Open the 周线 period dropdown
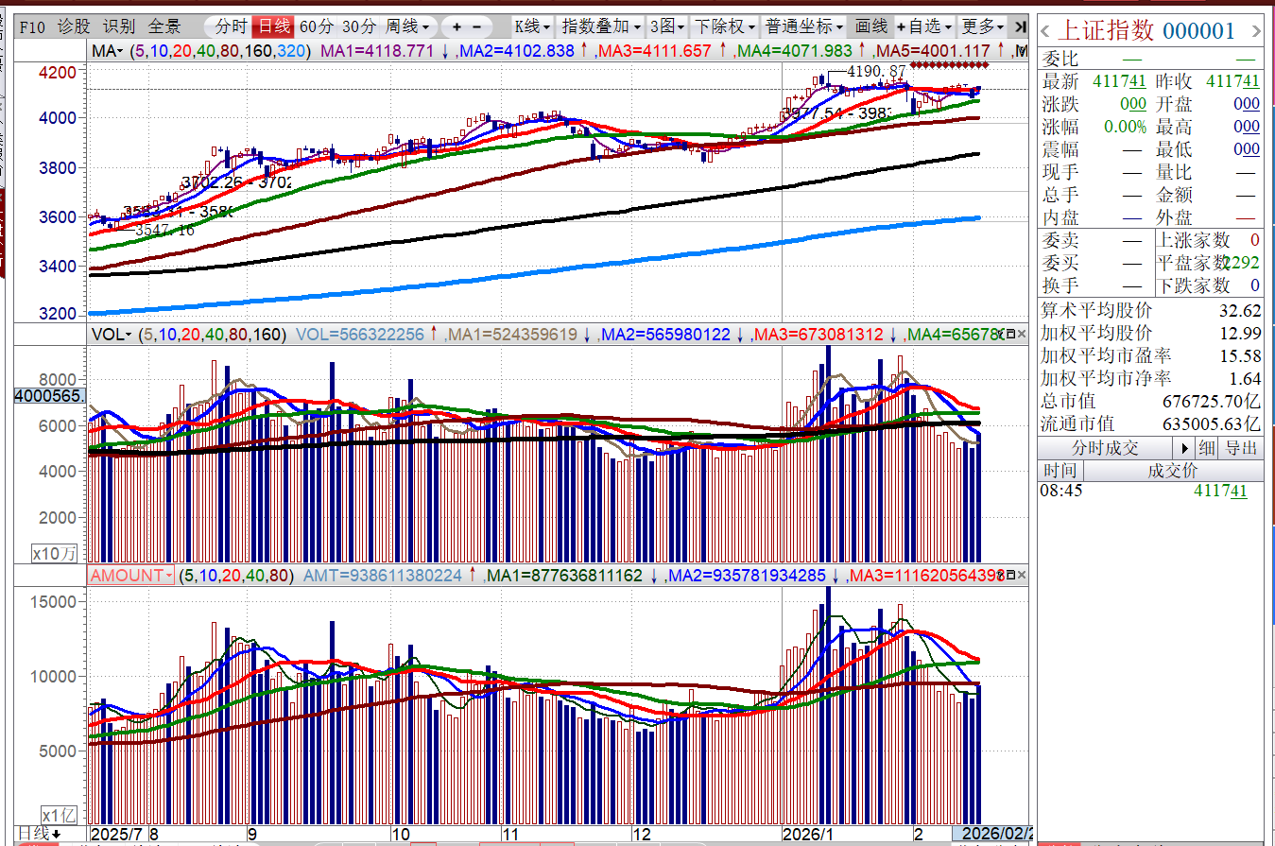Screen dimensions: 1275x846 click(x=407, y=26)
